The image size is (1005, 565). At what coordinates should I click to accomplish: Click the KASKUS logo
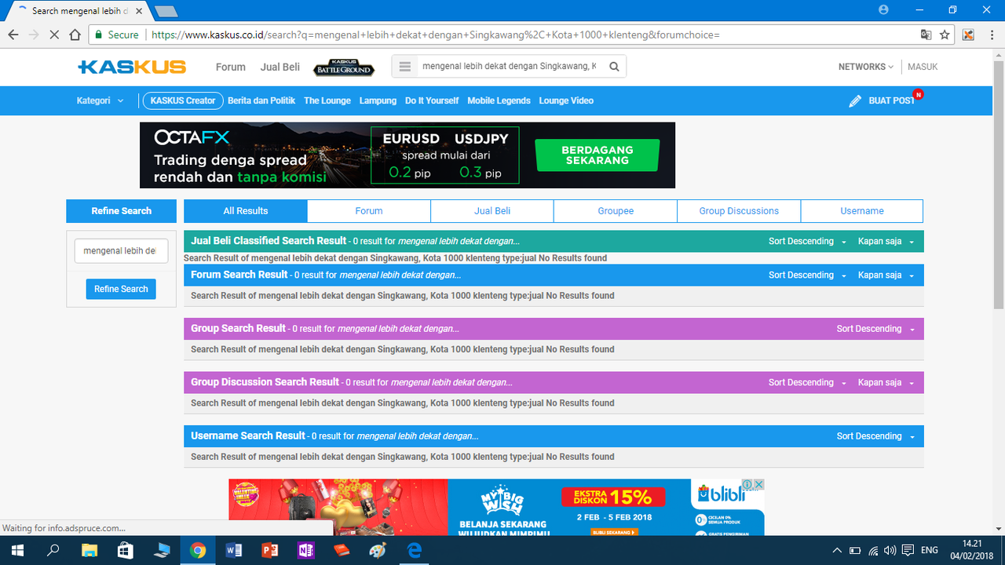coord(132,67)
